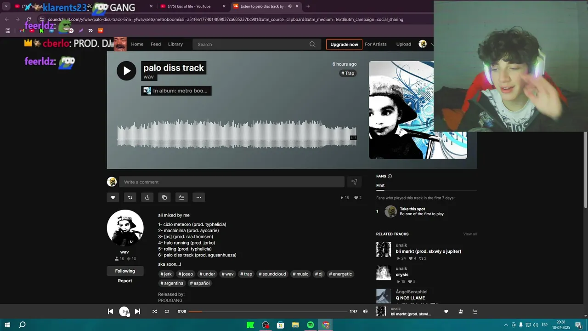Go to the Feed tab
Image resolution: width=588 pixels, height=331 pixels.
click(156, 44)
